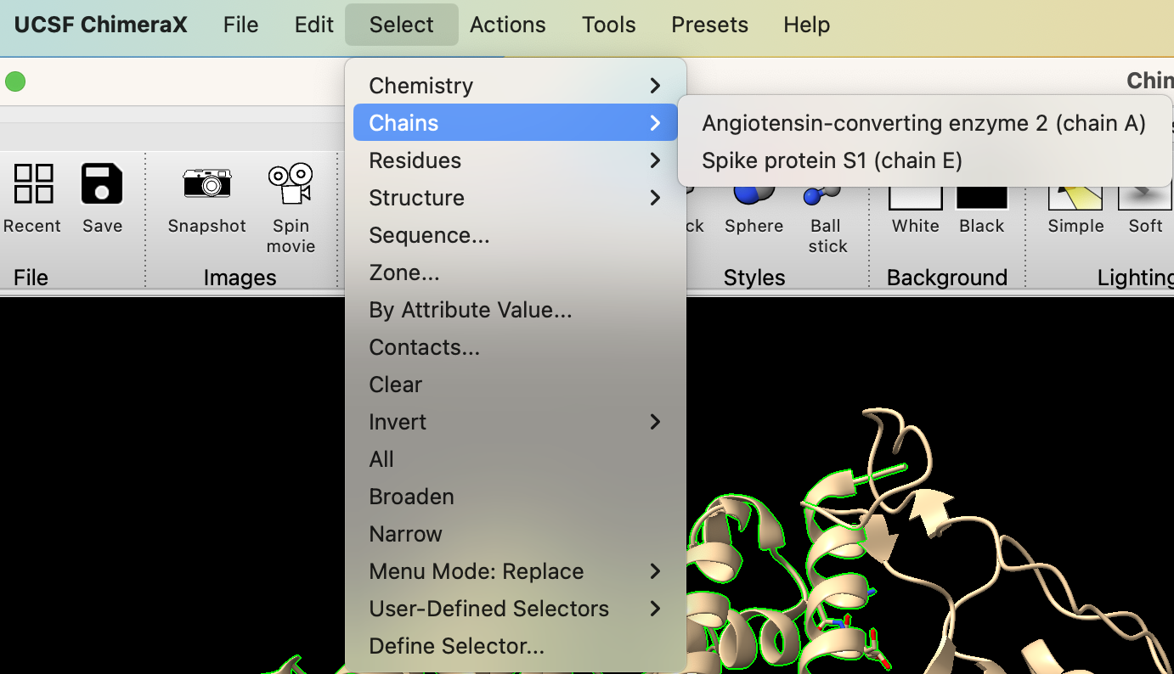The width and height of the screenshot is (1174, 674).
Task: Click the Spin movie icon
Action: [291, 184]
